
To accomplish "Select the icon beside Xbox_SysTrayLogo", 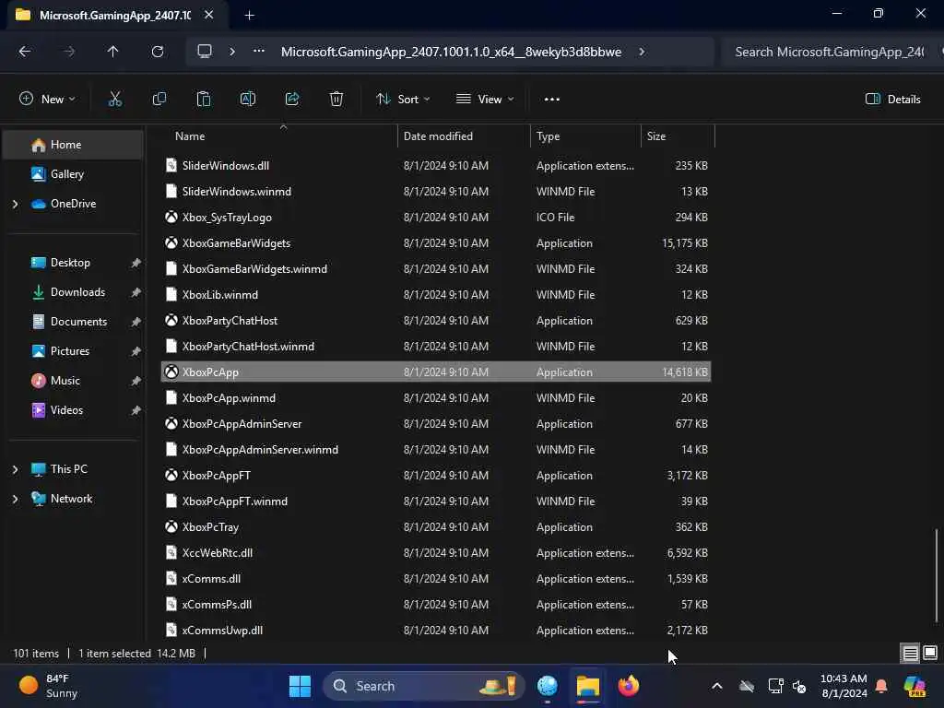I will click(x=171, y=218).
